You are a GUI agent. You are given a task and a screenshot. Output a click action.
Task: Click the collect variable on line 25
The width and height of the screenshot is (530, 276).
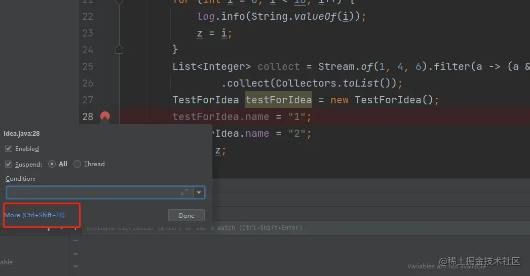pos(279,66)
